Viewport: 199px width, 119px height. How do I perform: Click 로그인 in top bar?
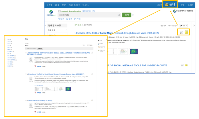tap(160, 5)
